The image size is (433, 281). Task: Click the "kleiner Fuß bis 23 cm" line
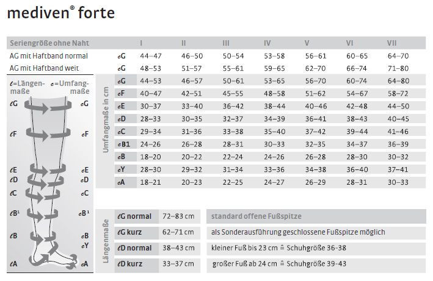278,248
